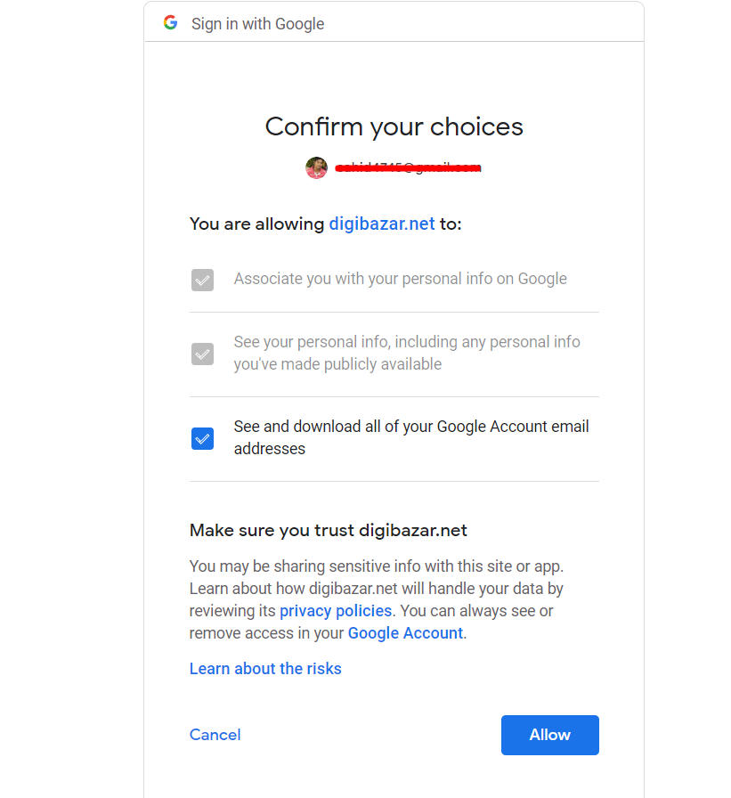Click the 'Confirm your choices' heading

click(x=394, y=126)
